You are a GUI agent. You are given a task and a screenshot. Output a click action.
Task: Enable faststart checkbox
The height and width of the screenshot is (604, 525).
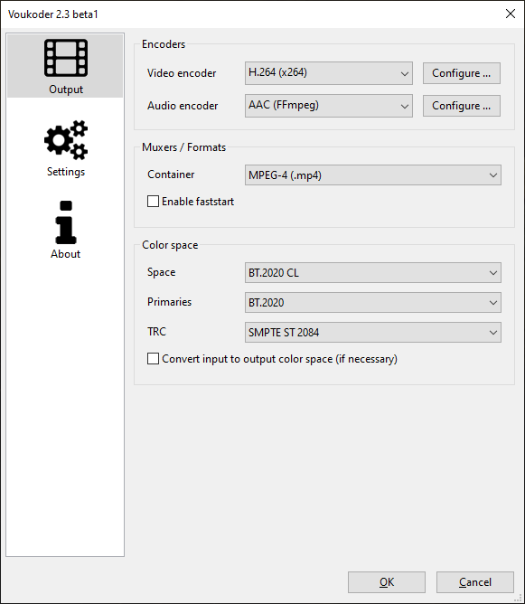tap(153, 202)
